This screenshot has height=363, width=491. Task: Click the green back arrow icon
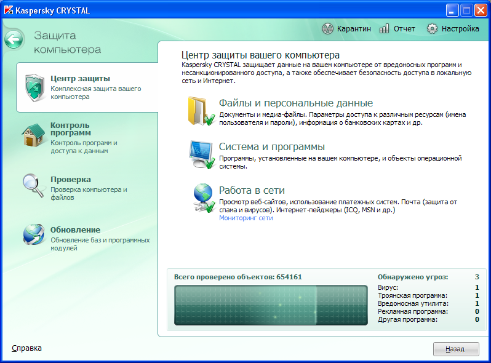pyautogui.click(x=14, y=39)
